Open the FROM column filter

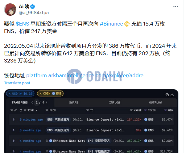pos(51,110)
